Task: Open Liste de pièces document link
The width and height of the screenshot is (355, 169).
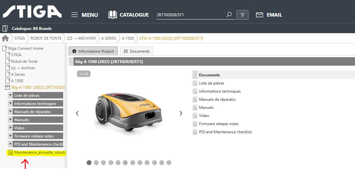Action: click(211, 83)
